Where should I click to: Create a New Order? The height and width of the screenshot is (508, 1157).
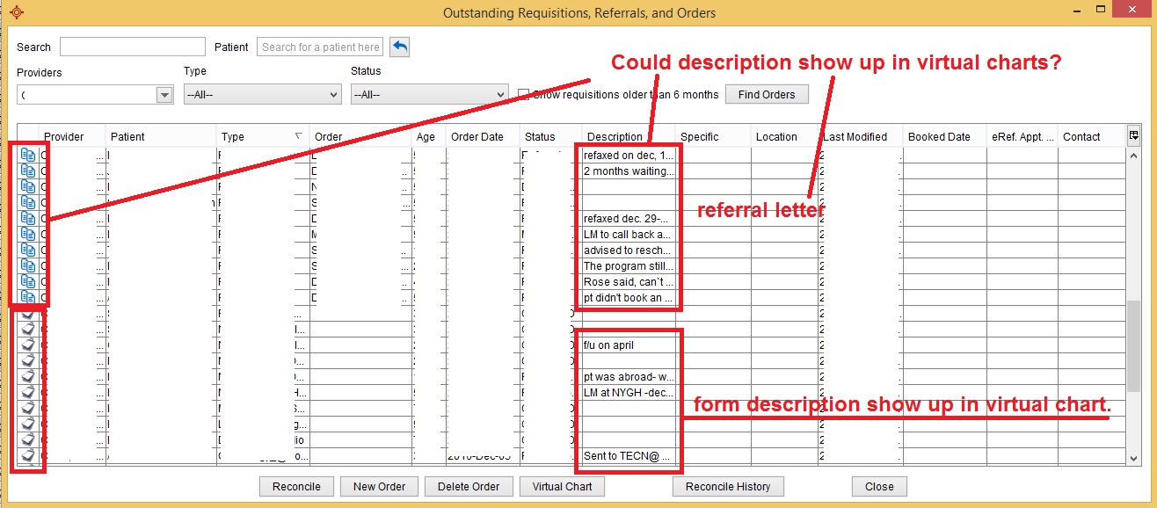tap(379, 486)
